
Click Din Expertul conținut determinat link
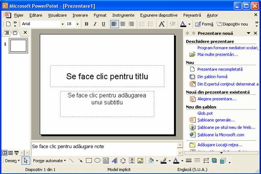tap(228, 84)
